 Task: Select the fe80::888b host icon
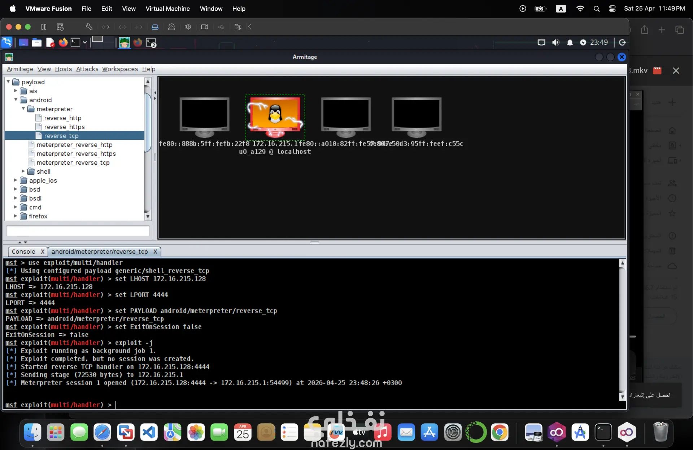click(205, 117)
